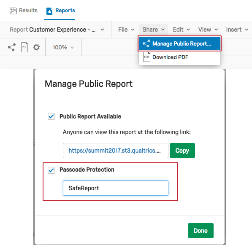Click 'Anyone can view this report' text
This screenshot has height=245, width=252.
click(x=127, y=132)
